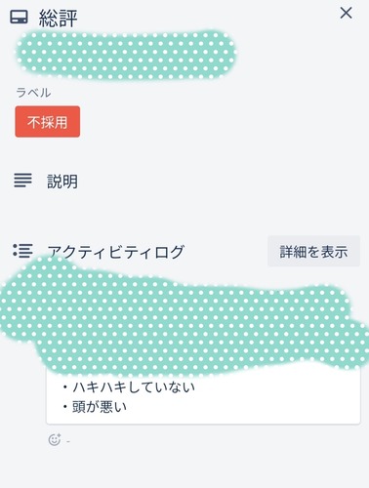Click the card icon beside 総評
Screen dimensions: 369x488
click(19, 17)
